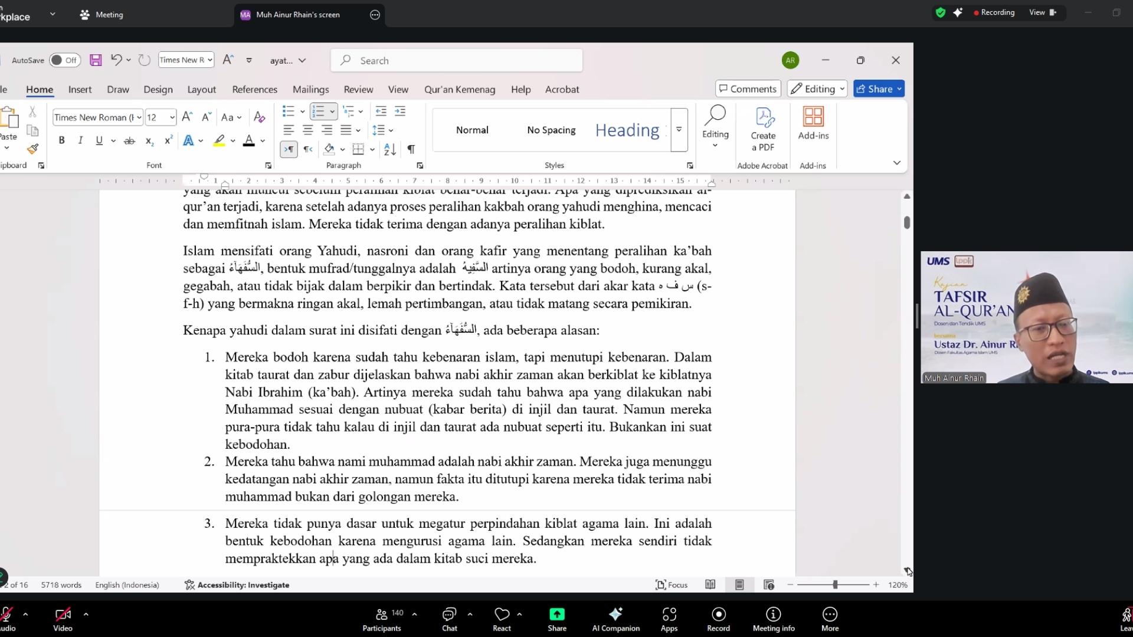Click Decrease Indent icon

pos(381,111)
